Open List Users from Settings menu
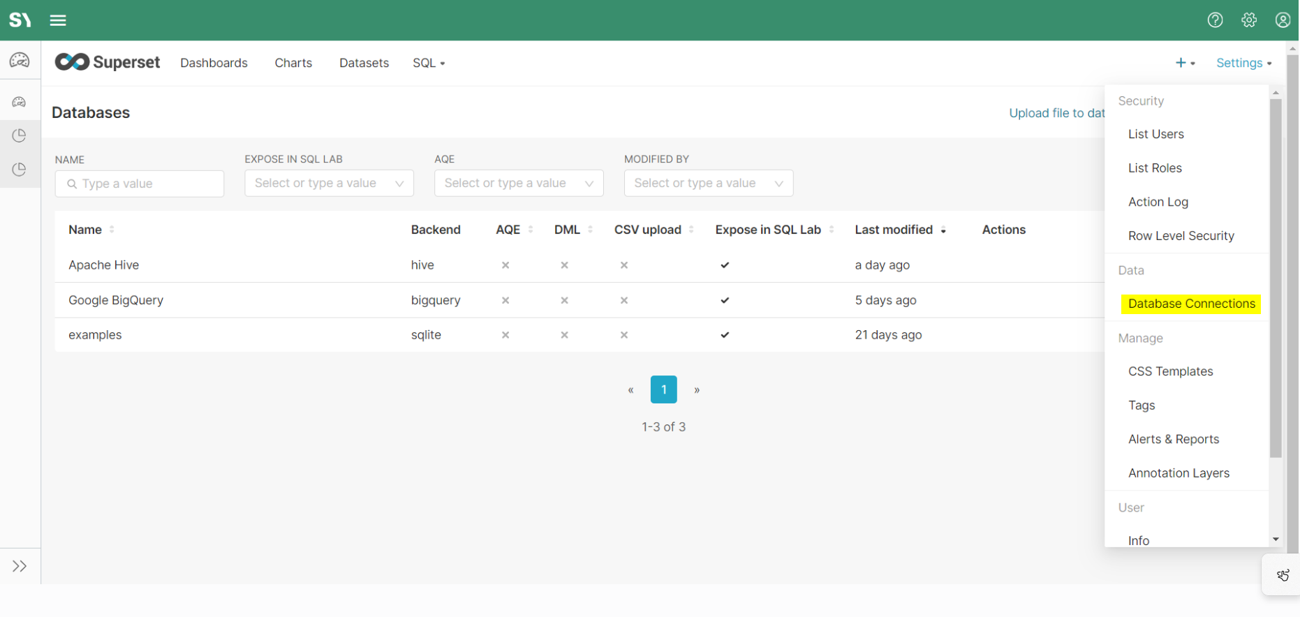The width and height of the screenshot is (1300, 617). coord(1155,134)
